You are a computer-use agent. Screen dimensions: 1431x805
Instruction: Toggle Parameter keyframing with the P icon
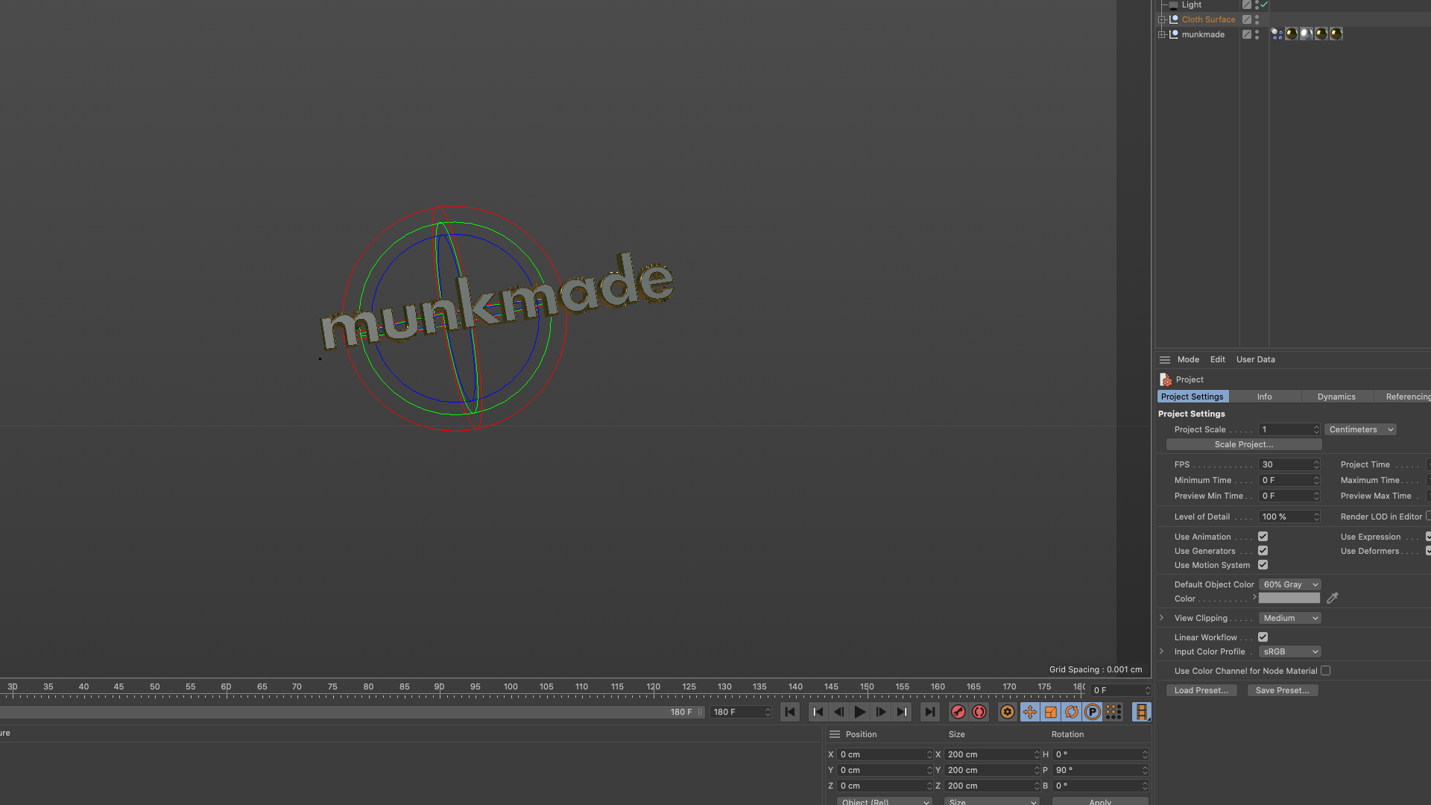1093,712
